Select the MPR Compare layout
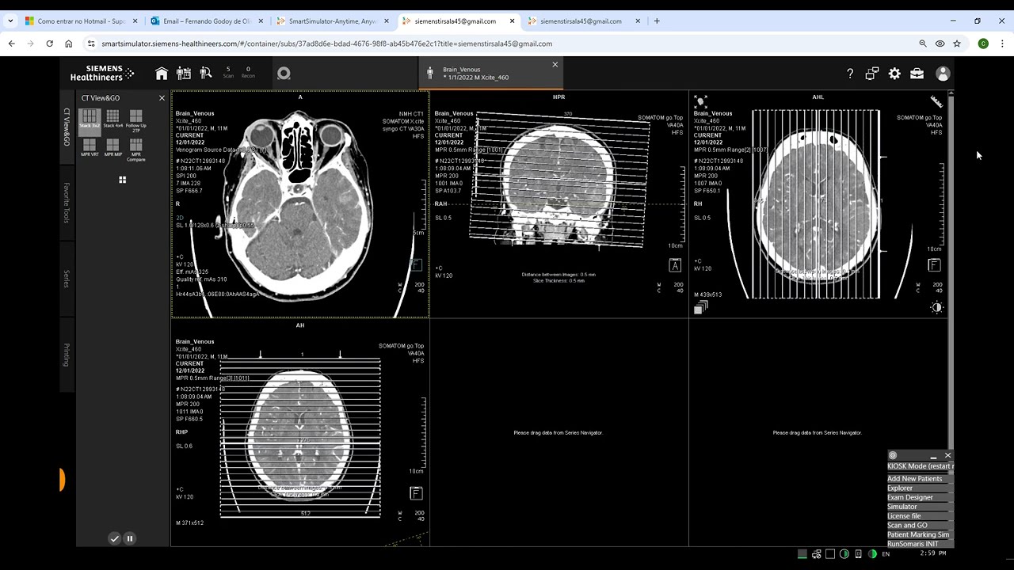This screenshot has width=1014, height=570. point(135,150)
